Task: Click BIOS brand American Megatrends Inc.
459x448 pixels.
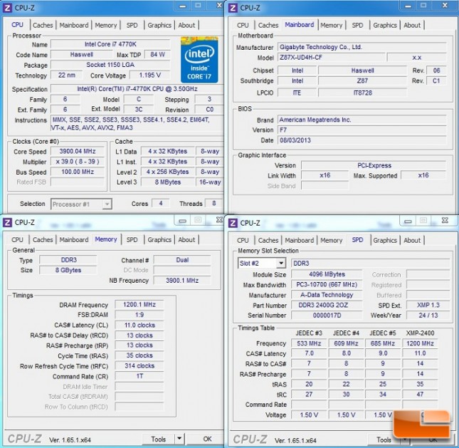Action: 362,120
